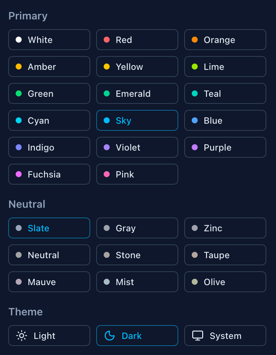The image size is (276, 355).
Task: Choose Orange as primary color
Action: tap(225, 40)
